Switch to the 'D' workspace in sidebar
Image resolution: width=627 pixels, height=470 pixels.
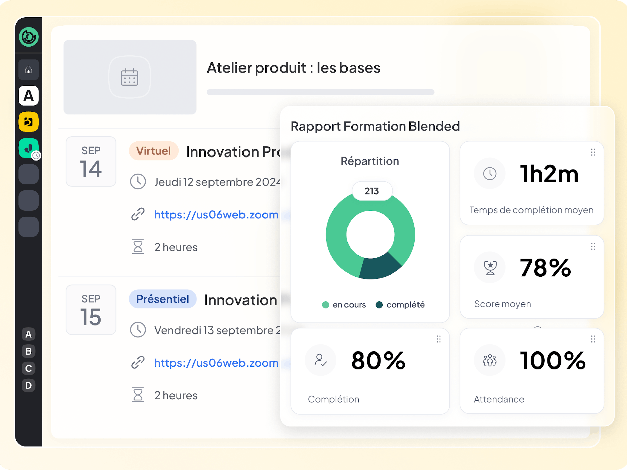click(x=29, y=385)
